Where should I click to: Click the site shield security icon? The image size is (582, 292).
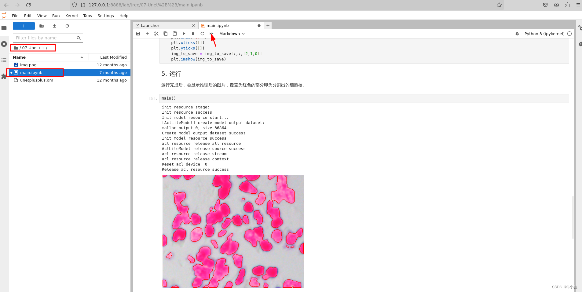[x=75, y=5]
